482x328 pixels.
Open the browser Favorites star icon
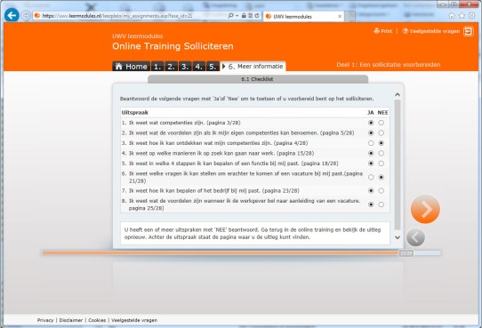coord(462,16)
